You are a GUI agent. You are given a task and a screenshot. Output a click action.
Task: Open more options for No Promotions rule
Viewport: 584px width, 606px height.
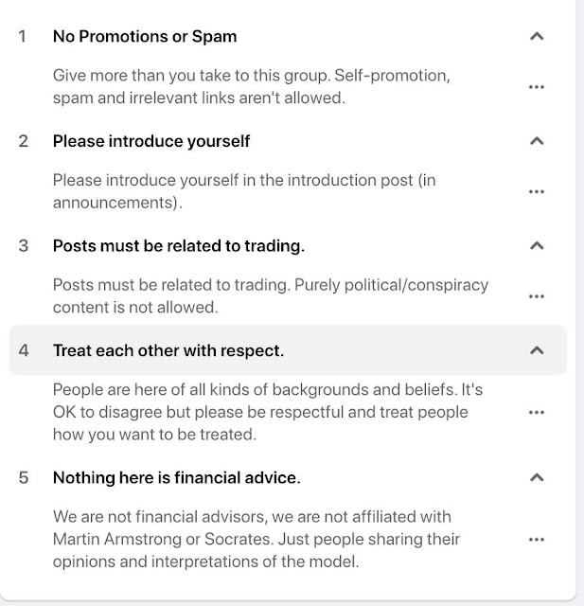pos(537,86)
